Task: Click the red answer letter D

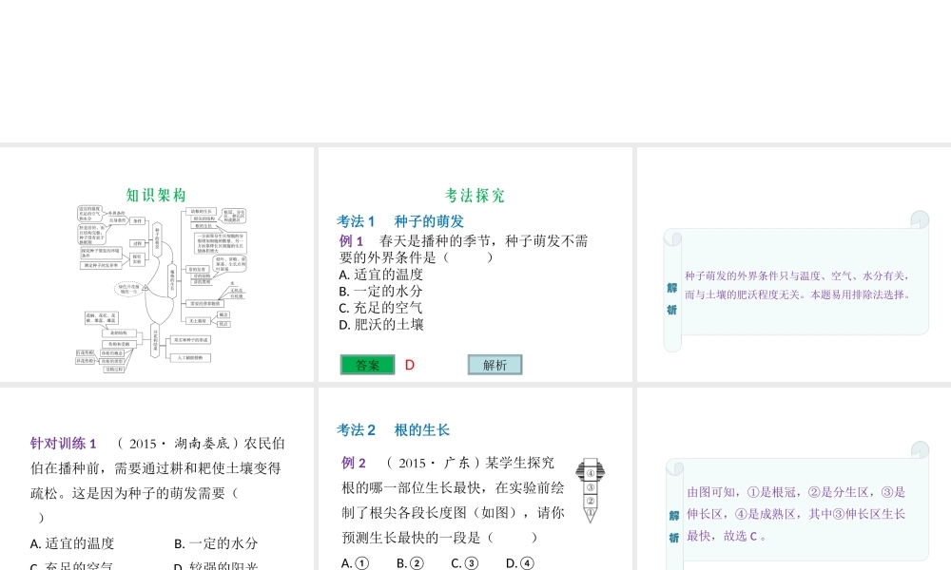Action: click(409, 365)
